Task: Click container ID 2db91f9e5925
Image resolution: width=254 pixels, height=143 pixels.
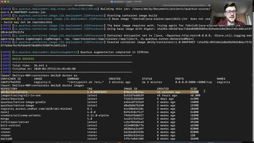Action: (11, 82)
